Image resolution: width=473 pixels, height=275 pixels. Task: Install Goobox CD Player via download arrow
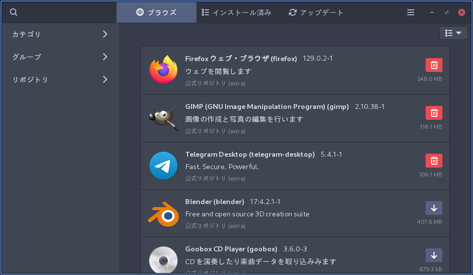[434, 255]
